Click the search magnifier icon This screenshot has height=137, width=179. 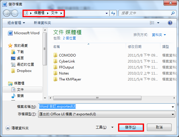pyautogui.click(x=173, y=13)
